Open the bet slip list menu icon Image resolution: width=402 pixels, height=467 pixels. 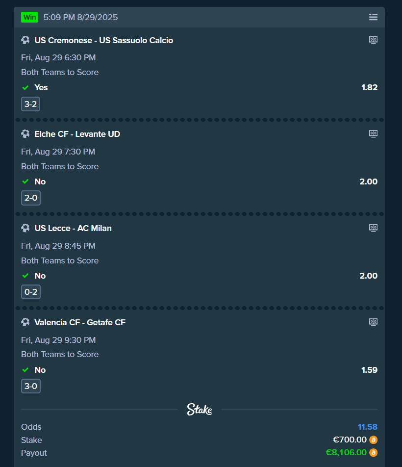[373, 17]
